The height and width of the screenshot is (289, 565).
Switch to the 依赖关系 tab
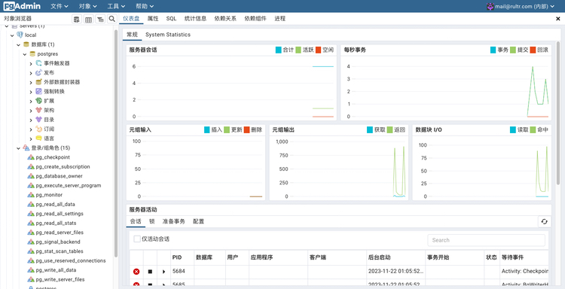(x=225, y=19)
